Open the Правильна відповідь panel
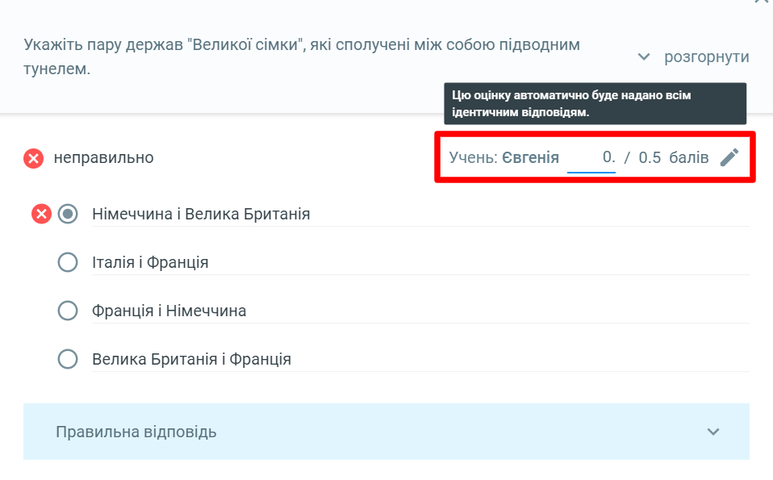This screenshot has width=773, height=480. (x=386, y=432)
